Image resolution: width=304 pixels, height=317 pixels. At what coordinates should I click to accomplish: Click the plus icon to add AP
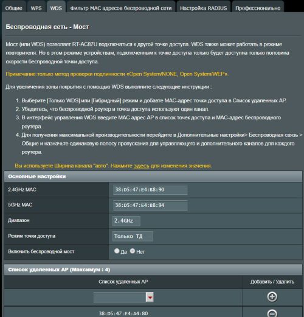click(272, 297)
